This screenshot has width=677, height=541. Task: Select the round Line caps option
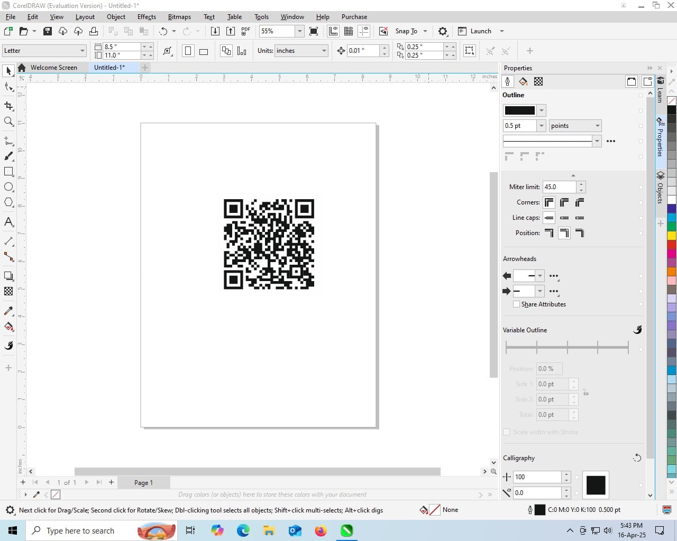point(564,218)
